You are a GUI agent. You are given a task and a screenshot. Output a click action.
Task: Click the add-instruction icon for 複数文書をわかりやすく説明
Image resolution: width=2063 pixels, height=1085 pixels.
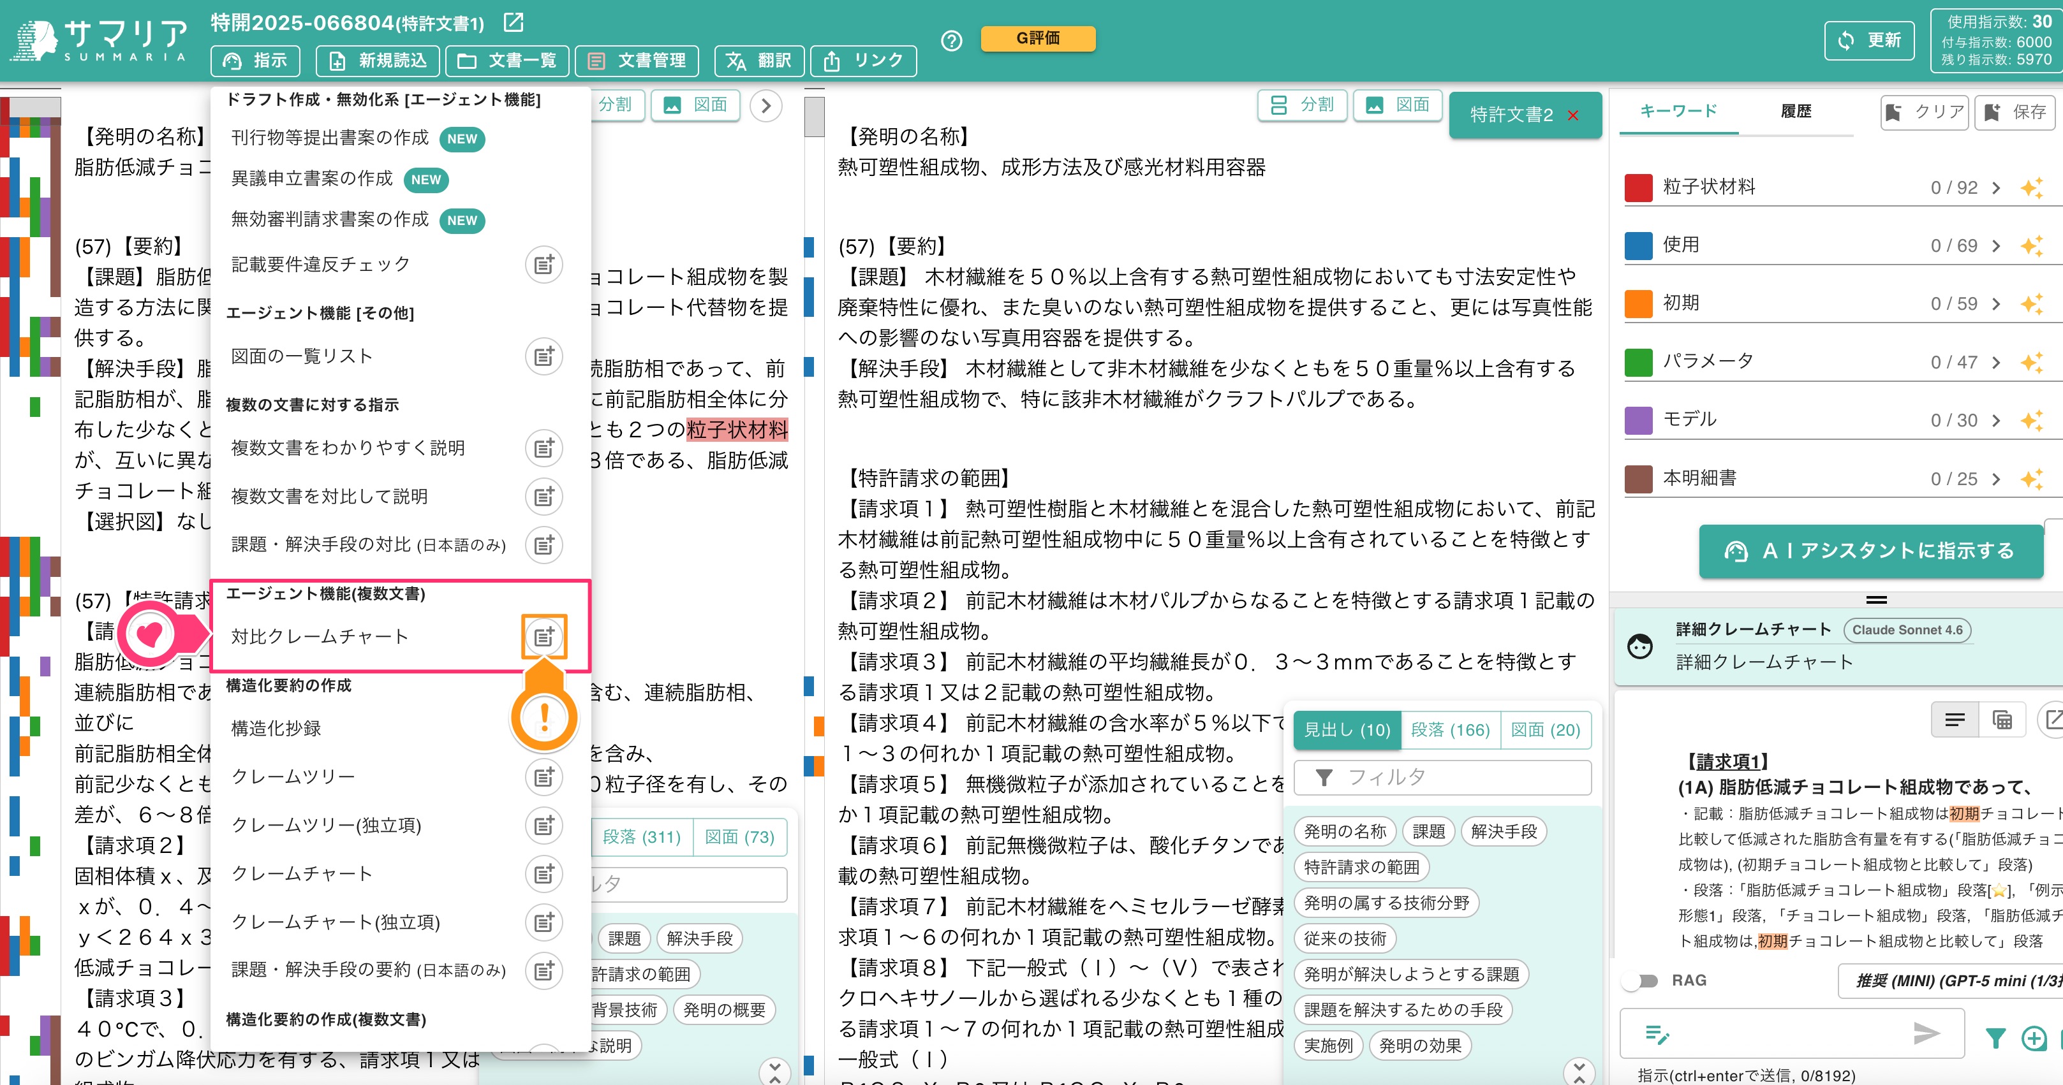point(543,448)
